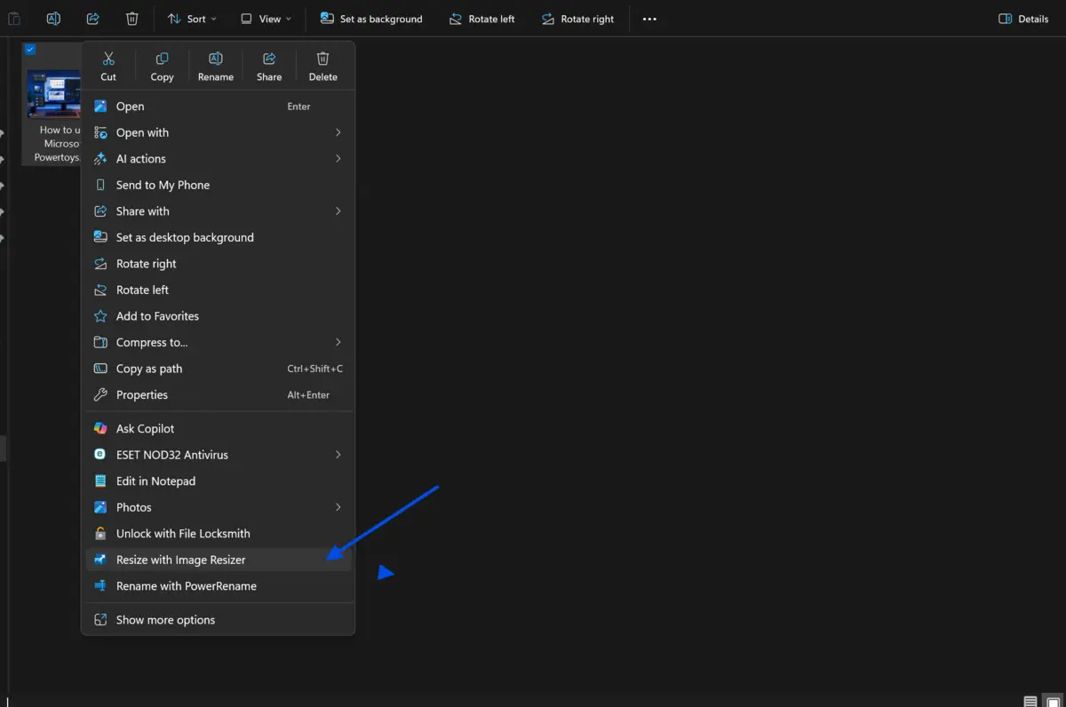Uncheck the selected file's checkbox

(x=30, y=50)
